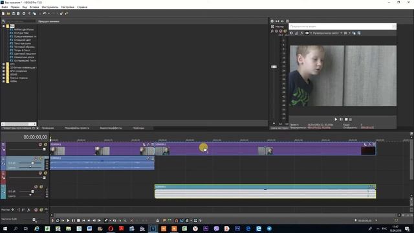The height and width of the screenshot is (233, 414).
Task: Mute the first video track
Action: click(40, 144)
